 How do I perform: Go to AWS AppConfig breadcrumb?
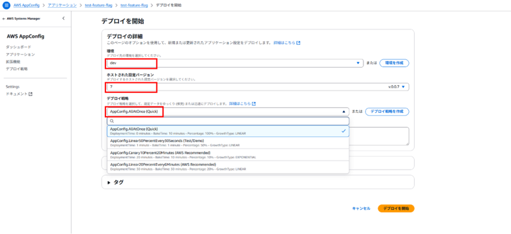(x=27, y=5)
